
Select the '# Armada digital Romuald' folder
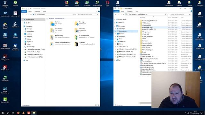[x=150, y=21]
